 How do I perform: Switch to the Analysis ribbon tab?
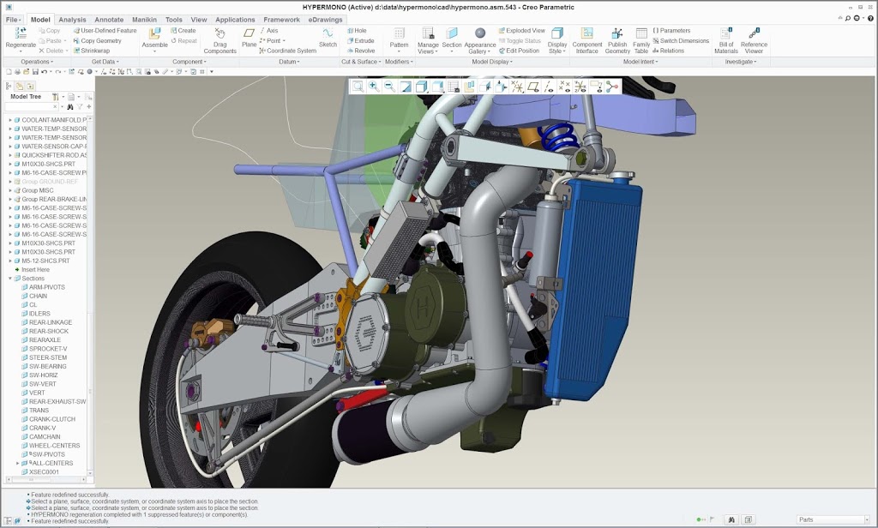(x=72, y=19)
